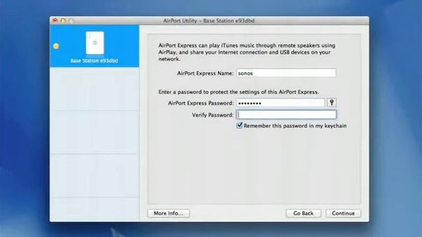
Task: Select Base Station e93dbd label in the sidebar
Action: [x=94, y=61]
